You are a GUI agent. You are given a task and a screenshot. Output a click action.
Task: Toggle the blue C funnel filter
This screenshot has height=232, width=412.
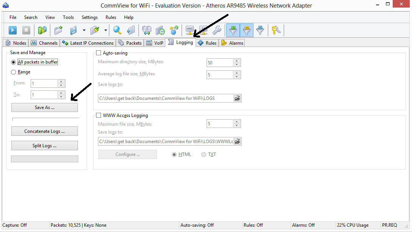(x=260, y=30)
